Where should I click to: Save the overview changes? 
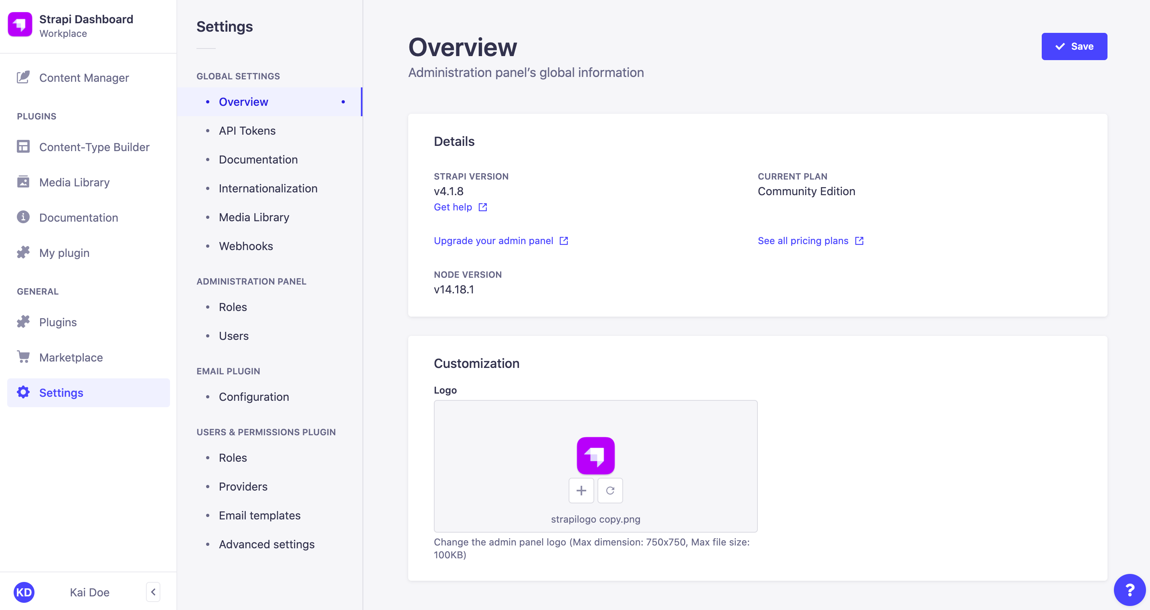(x=1074, y=46)
